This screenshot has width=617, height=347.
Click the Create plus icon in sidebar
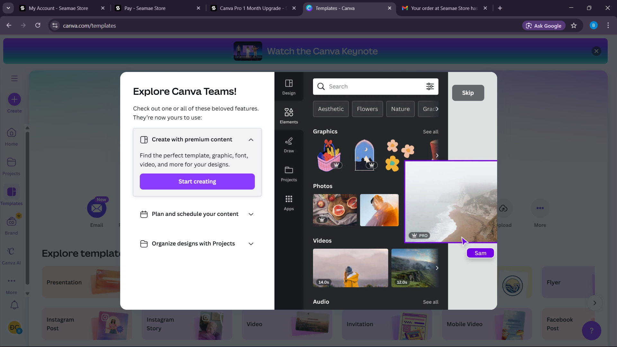tap(14, 100)
